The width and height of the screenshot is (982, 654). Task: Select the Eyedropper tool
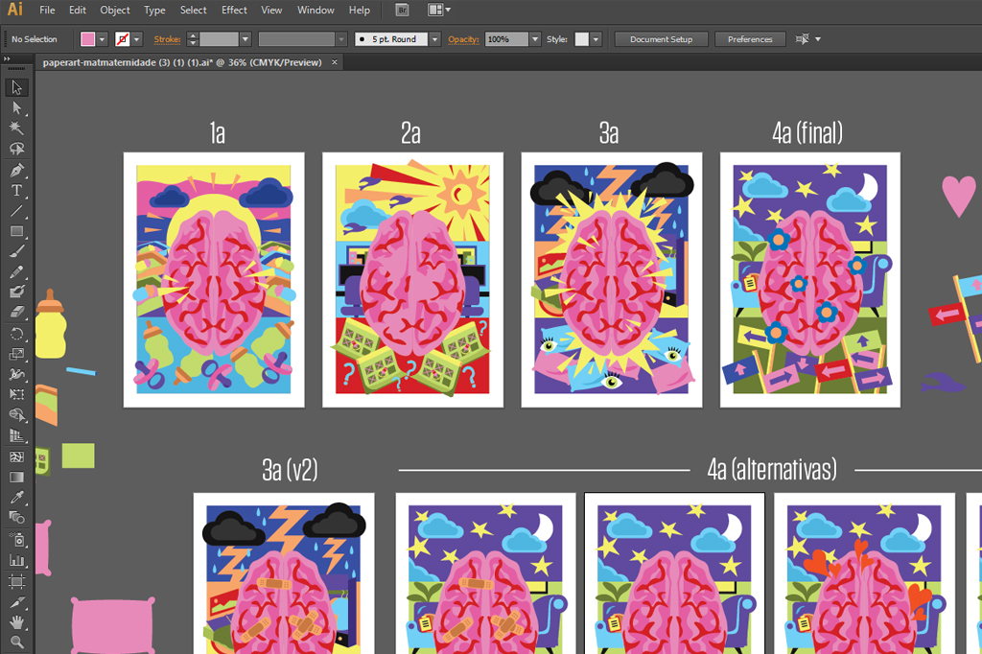tap(17, 498)
